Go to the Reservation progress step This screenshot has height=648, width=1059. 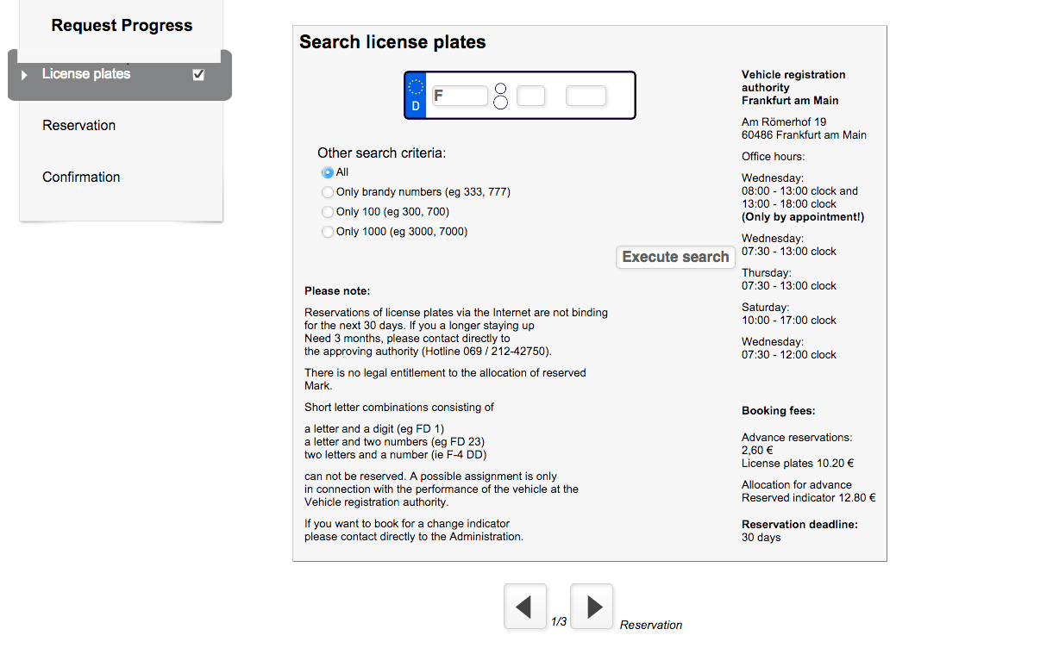[x=78, y=126]
